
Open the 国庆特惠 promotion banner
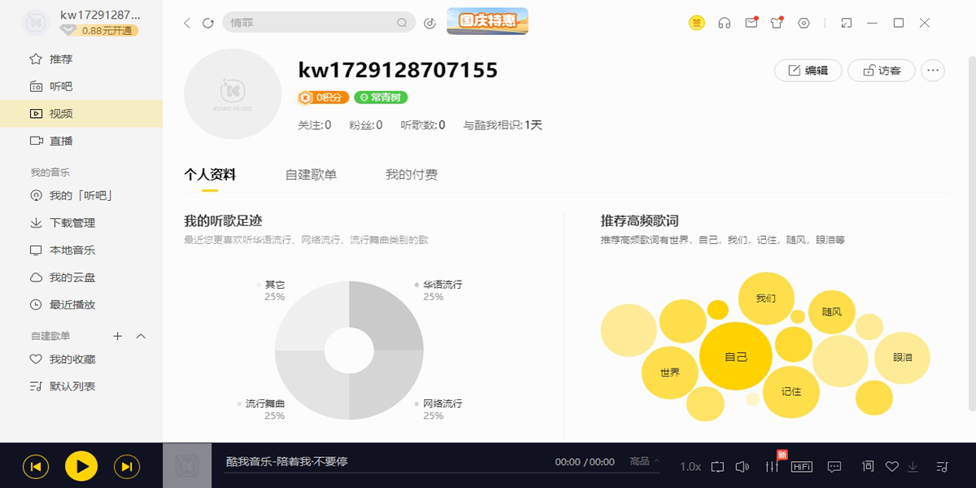tap(487, 21)
